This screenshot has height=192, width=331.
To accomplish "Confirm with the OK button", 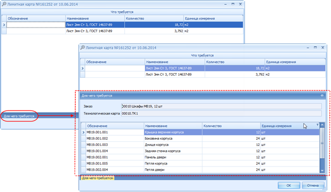I will [x=289, y=186].
